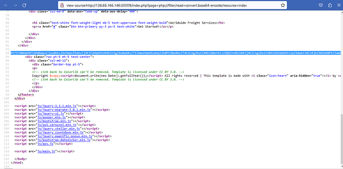The height and width of the screenshot is (169, 343).
Task: Click the vertical scrollbar thumb
Action: [342, 140]
